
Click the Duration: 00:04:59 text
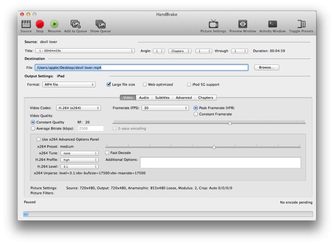(x=269, y=51)
